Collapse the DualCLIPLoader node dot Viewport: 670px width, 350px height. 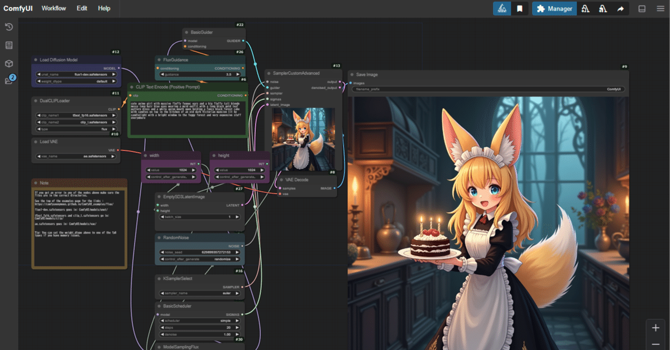tap(36, 101)
